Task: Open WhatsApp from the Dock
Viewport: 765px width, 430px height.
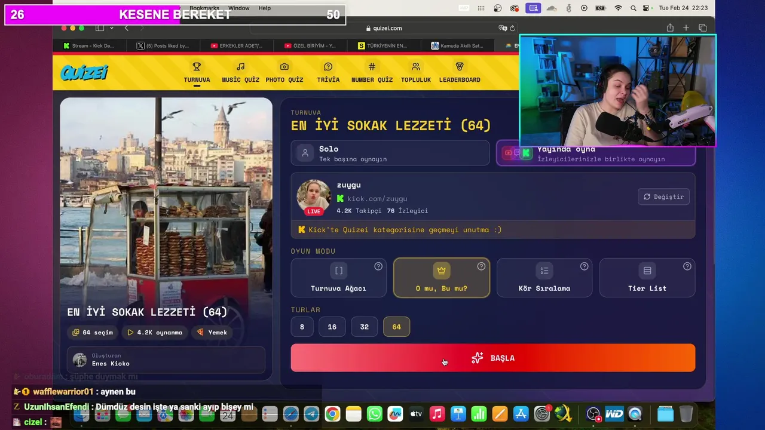Action: click(374, 413)
